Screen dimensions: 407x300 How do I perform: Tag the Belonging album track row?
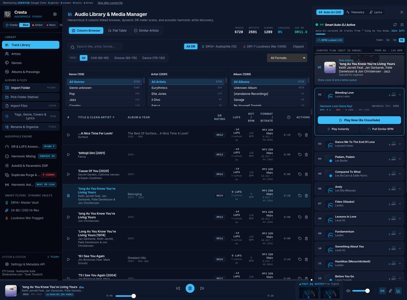[x=300, y=196]
